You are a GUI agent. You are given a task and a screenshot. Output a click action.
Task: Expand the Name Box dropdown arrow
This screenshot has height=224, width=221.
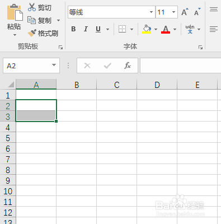coord(54,65)
